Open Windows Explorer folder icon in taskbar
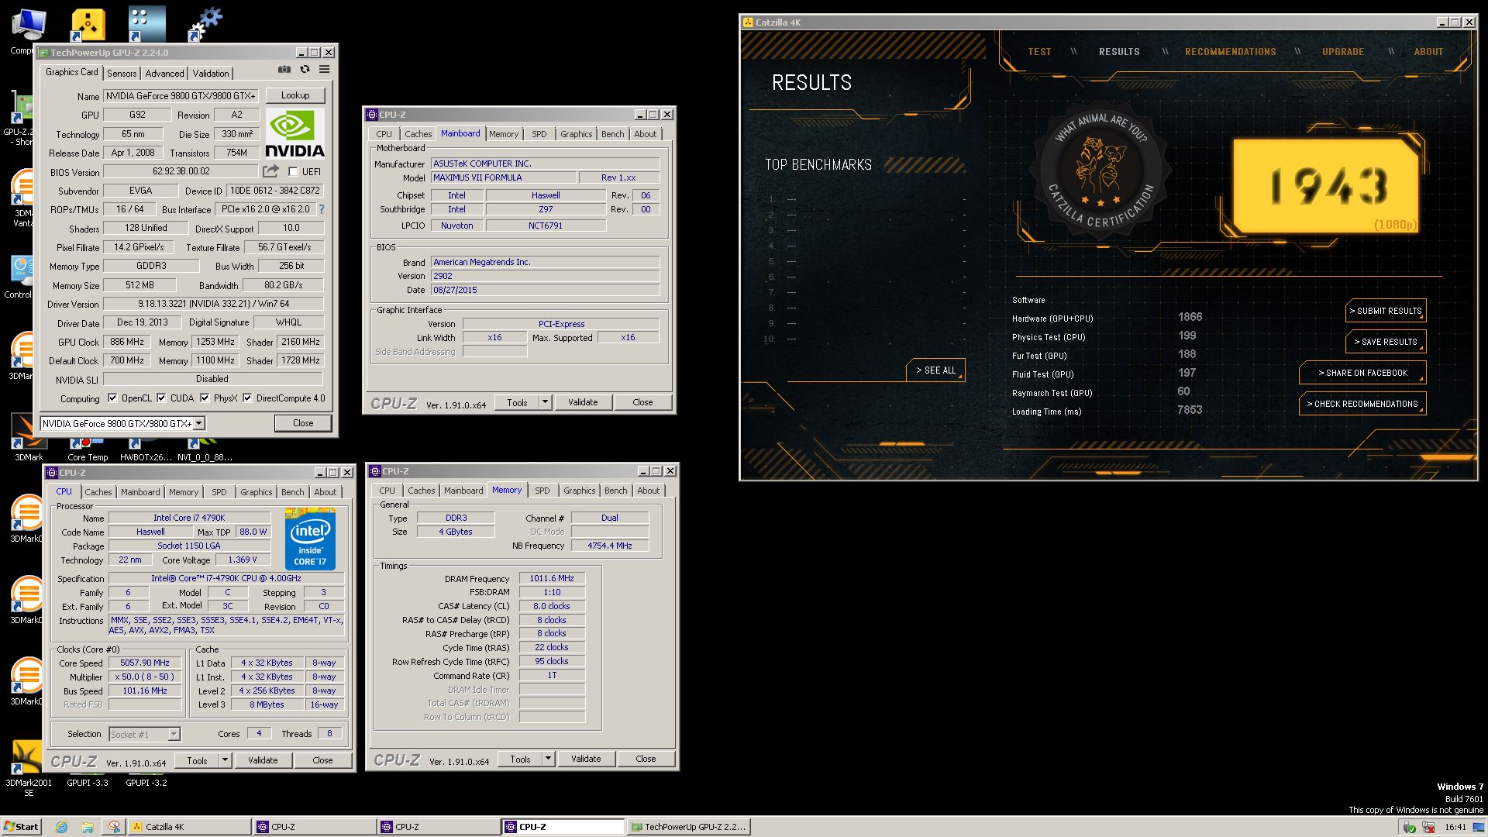This screenshot has width=1488, height=837. 88,827
